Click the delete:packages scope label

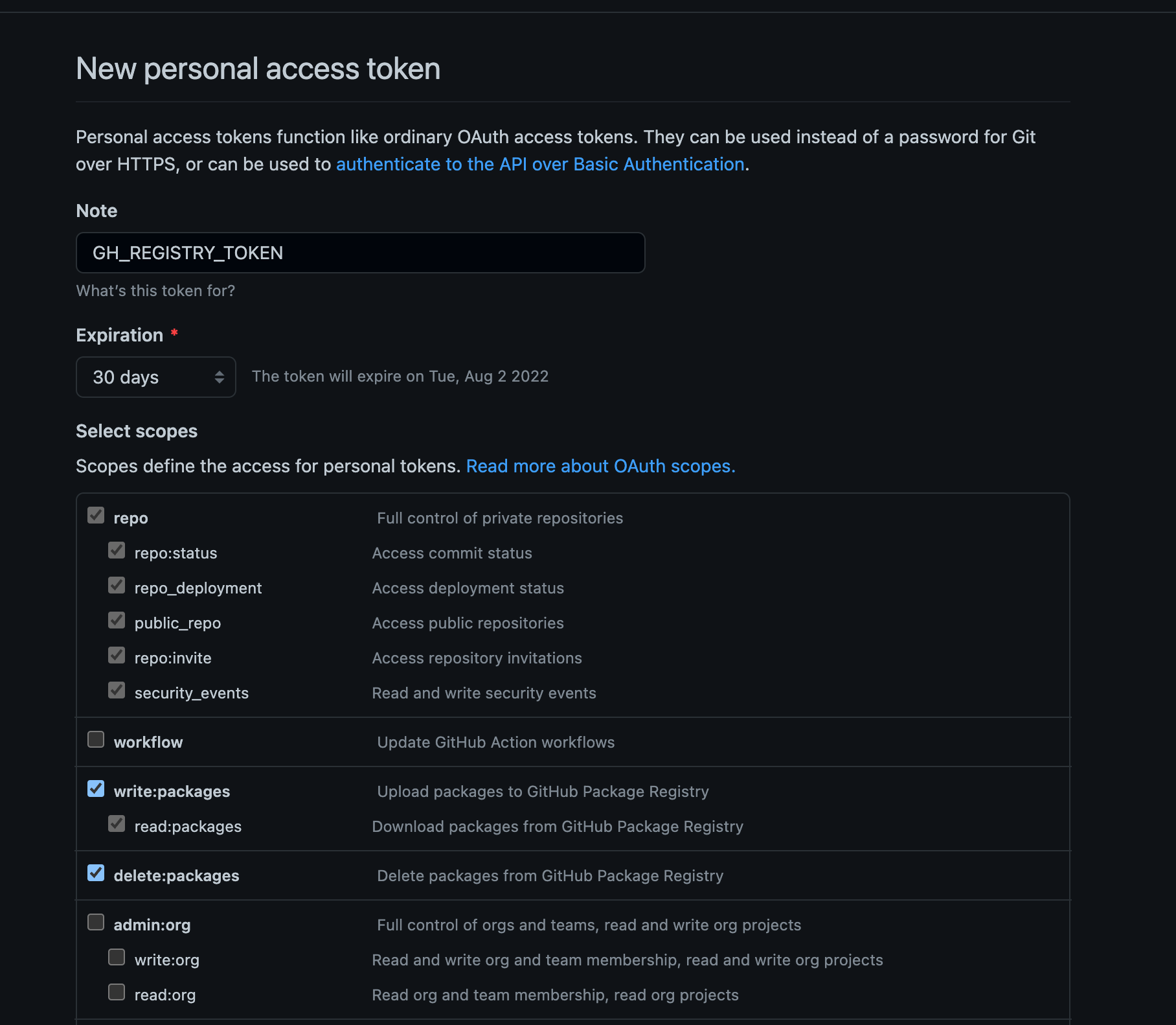[x=176, y=876]
